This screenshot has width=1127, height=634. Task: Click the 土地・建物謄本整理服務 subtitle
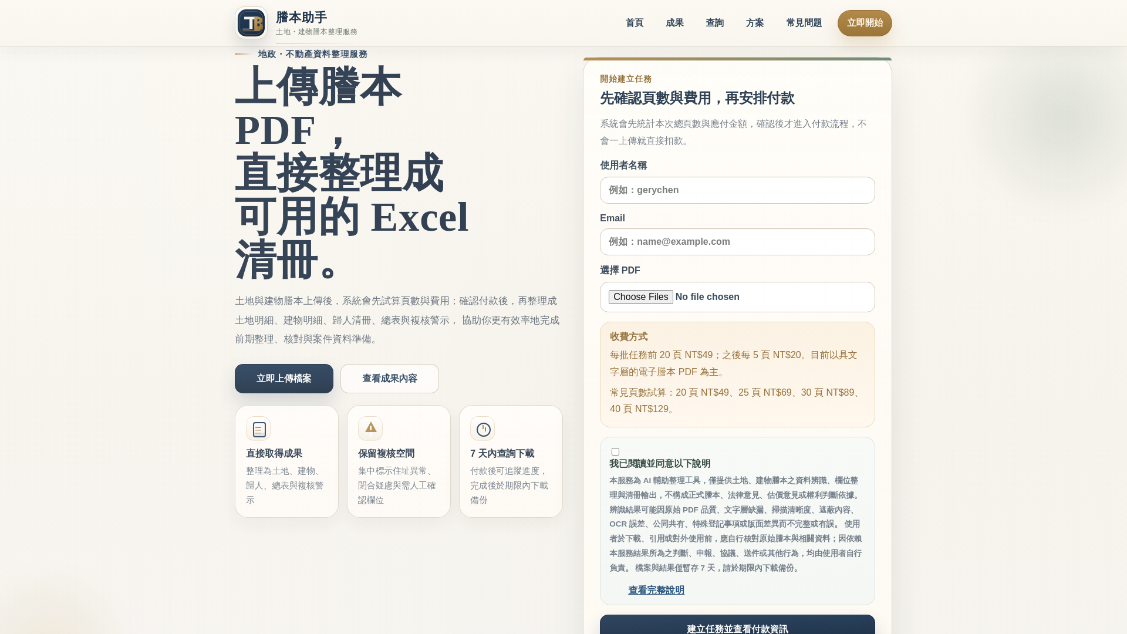[x=316, y=32]
